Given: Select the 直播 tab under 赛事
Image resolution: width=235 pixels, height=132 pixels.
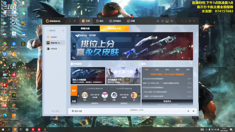Looking at the screenshot, I should [74, 101].
